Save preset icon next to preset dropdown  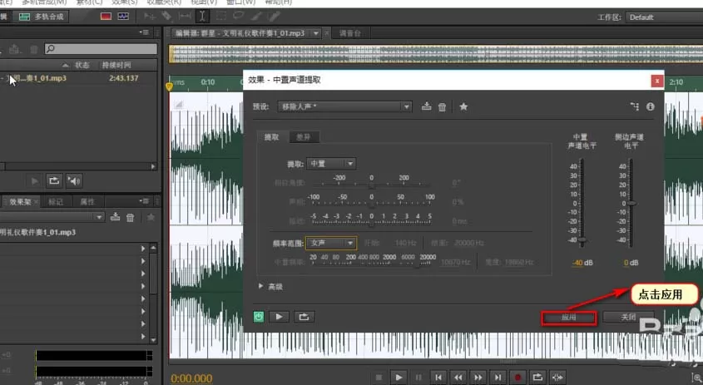[426, 106]
